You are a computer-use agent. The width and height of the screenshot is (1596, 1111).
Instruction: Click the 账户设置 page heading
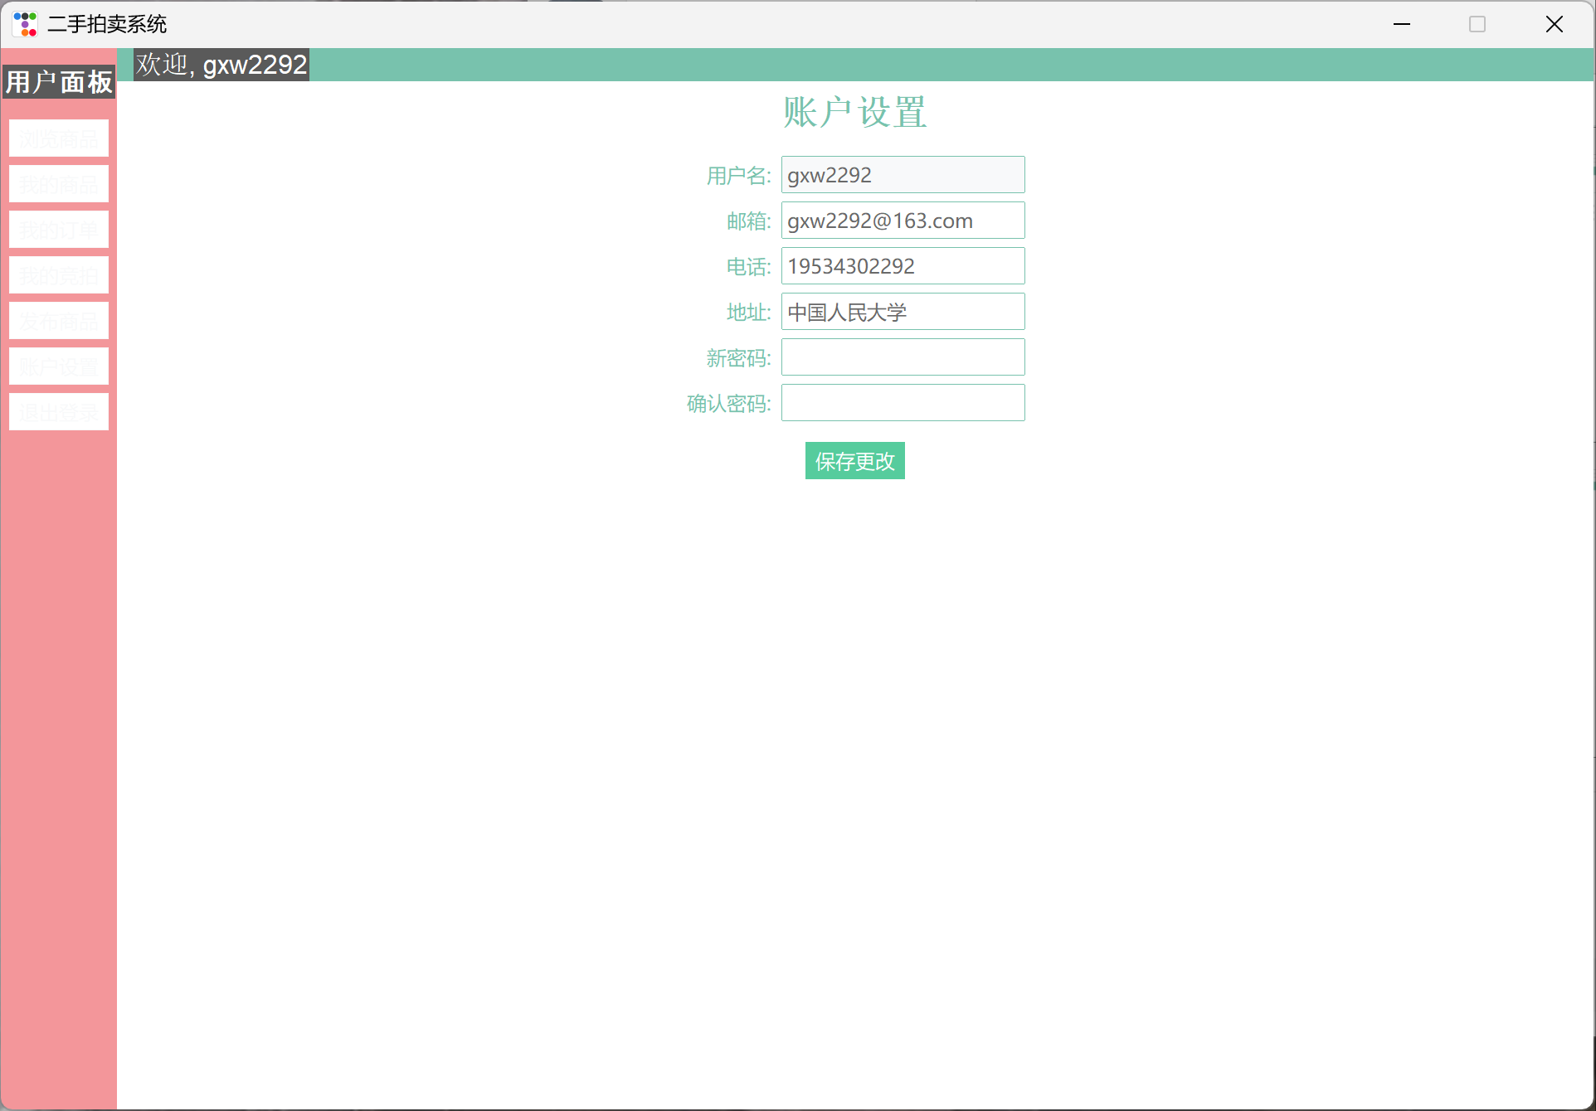tap(854, 112)
